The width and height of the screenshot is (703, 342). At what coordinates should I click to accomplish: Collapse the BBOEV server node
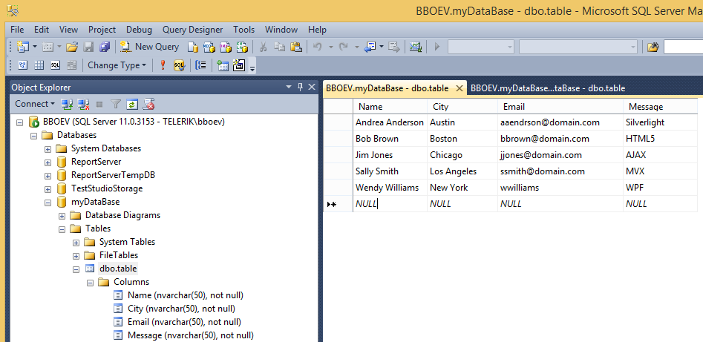pos(19,122)
